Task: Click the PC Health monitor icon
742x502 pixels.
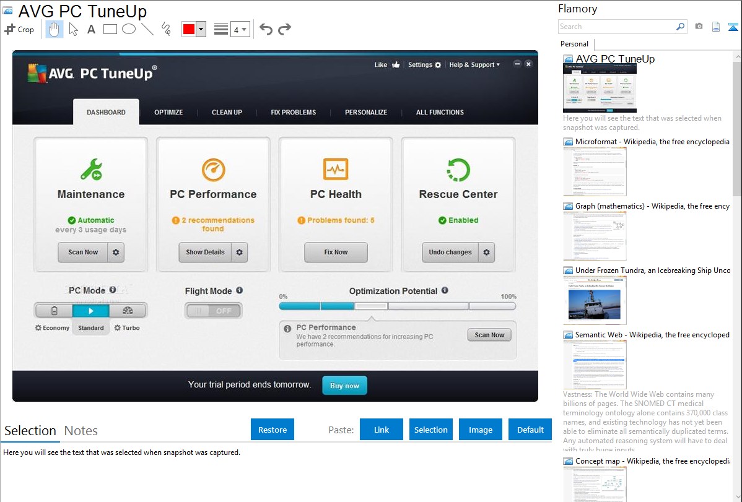Action: [336, 170]
